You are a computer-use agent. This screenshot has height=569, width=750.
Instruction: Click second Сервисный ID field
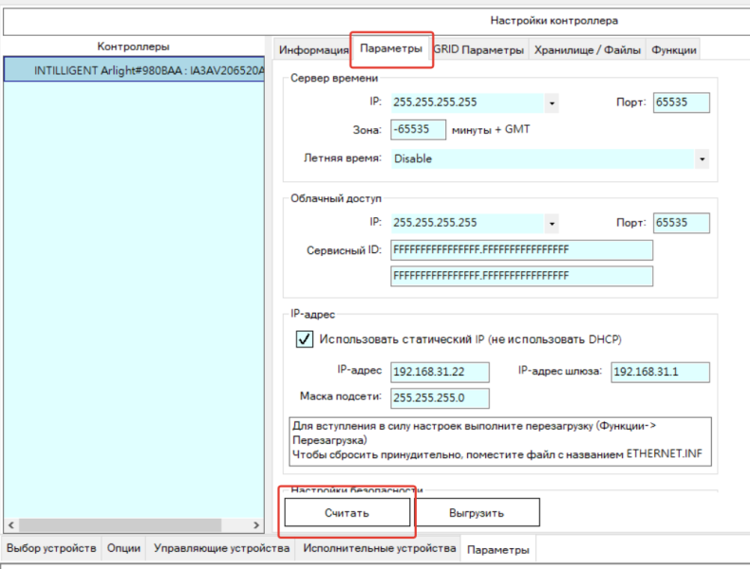tap(521, 276)
